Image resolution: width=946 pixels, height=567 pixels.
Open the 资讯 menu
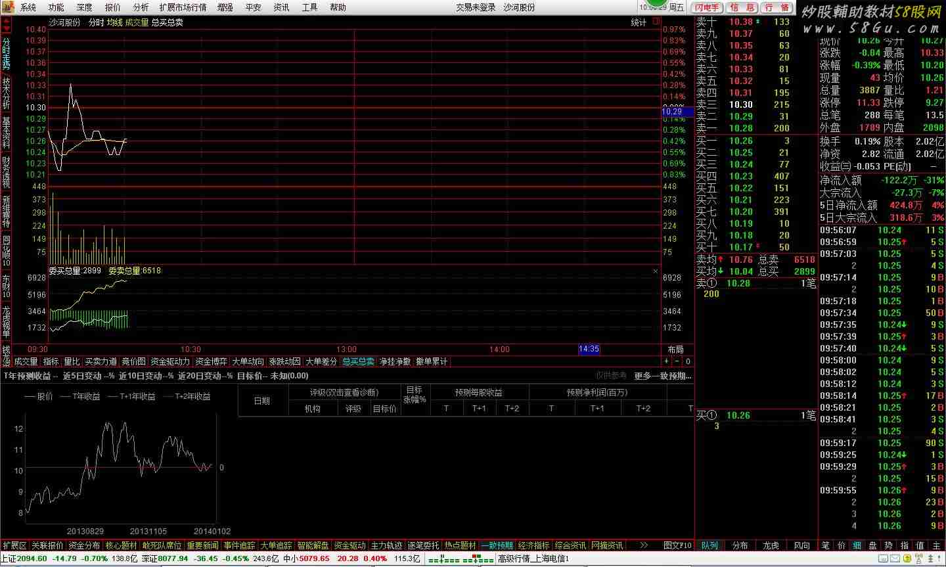pyautogui.click(x=282, y=7)
